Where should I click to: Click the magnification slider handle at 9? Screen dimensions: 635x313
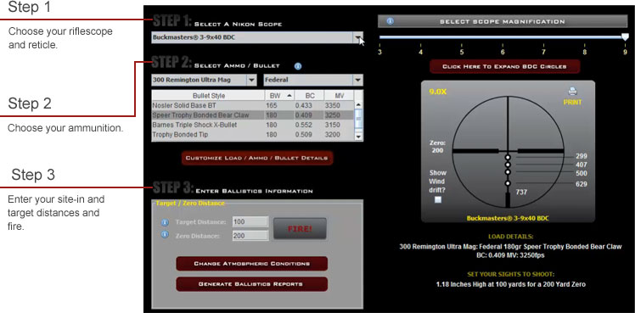point(626,37)
